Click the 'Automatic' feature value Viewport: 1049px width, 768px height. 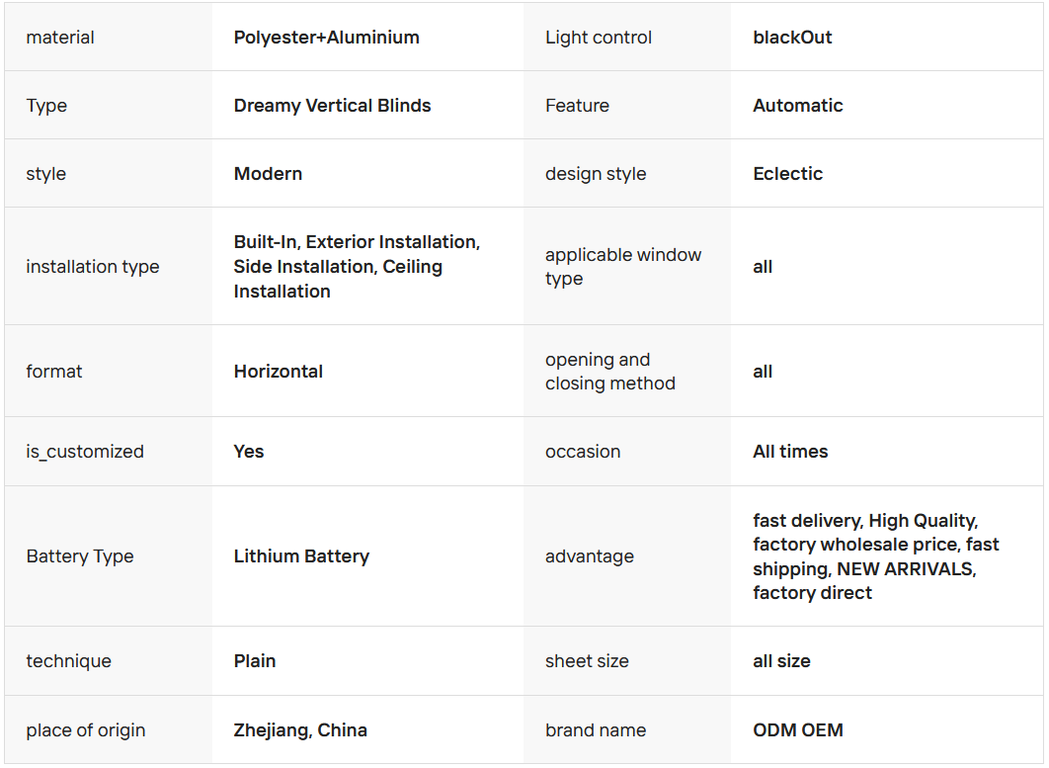(x=797, y=106)
